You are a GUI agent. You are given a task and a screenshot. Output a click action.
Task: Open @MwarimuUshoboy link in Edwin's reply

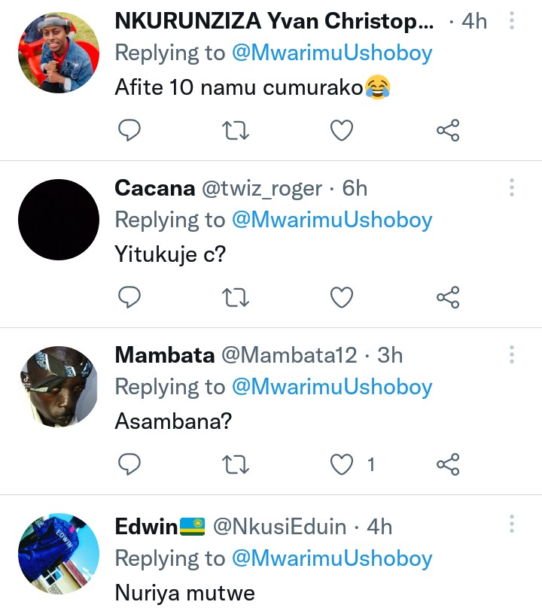click(x=331, y=559)
